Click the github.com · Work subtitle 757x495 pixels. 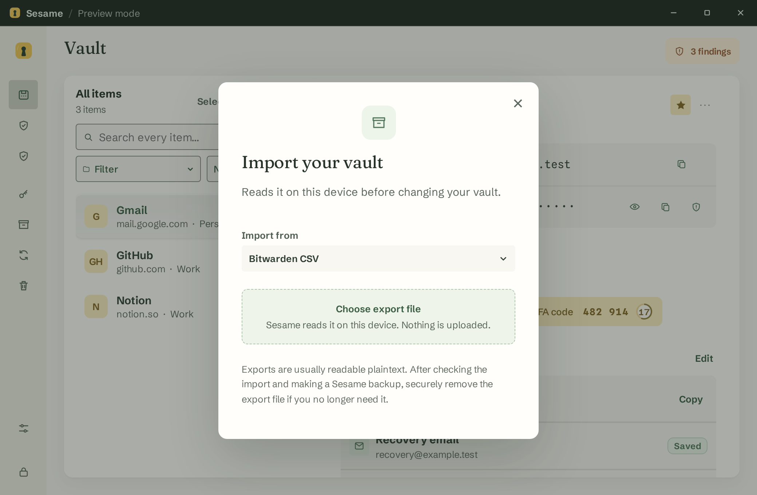tap(158, 269)
